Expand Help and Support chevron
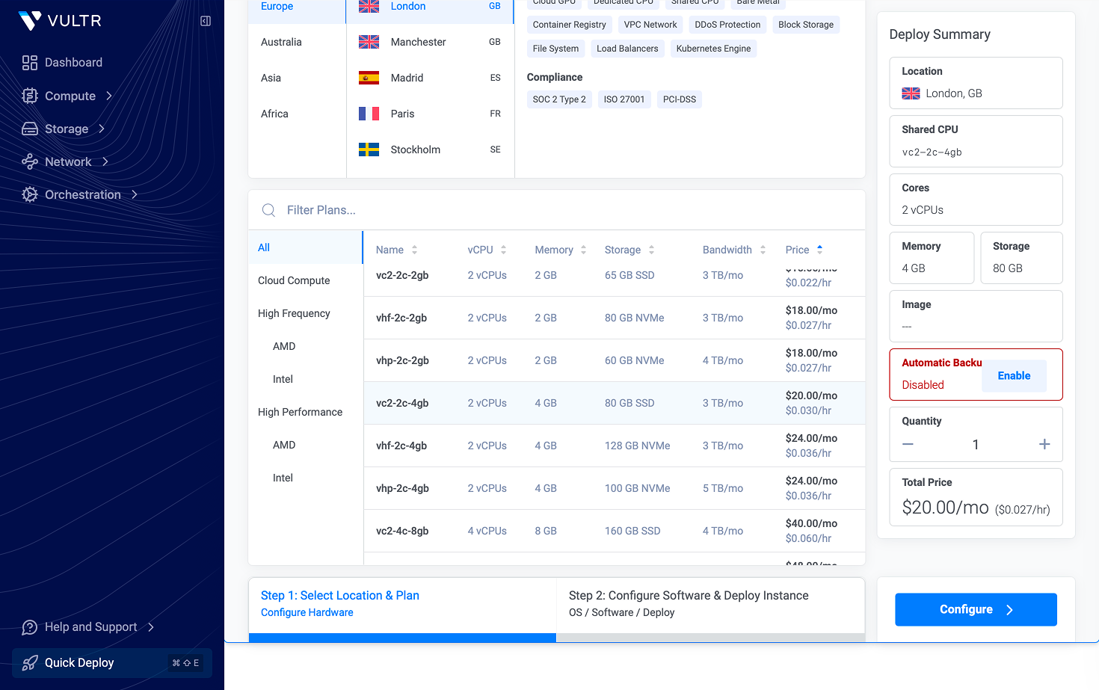The image size is (1099, 690). [151, 627]
